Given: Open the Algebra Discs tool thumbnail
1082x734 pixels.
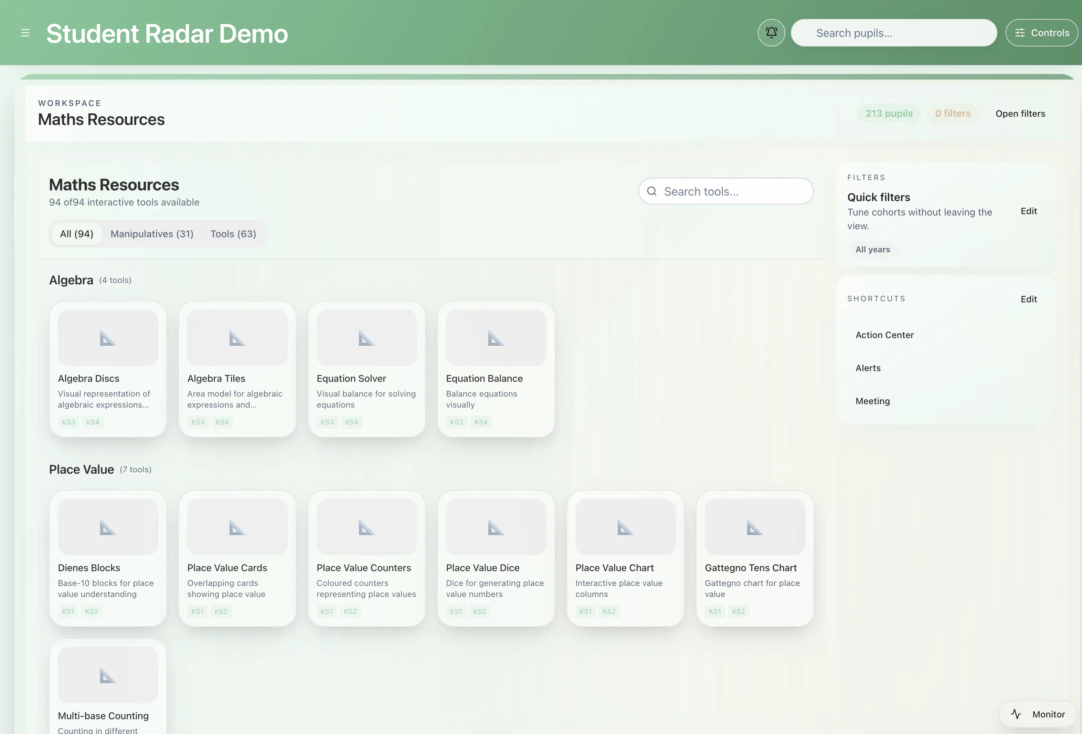Looking at the screenshot, I should [x=108, y=337].
